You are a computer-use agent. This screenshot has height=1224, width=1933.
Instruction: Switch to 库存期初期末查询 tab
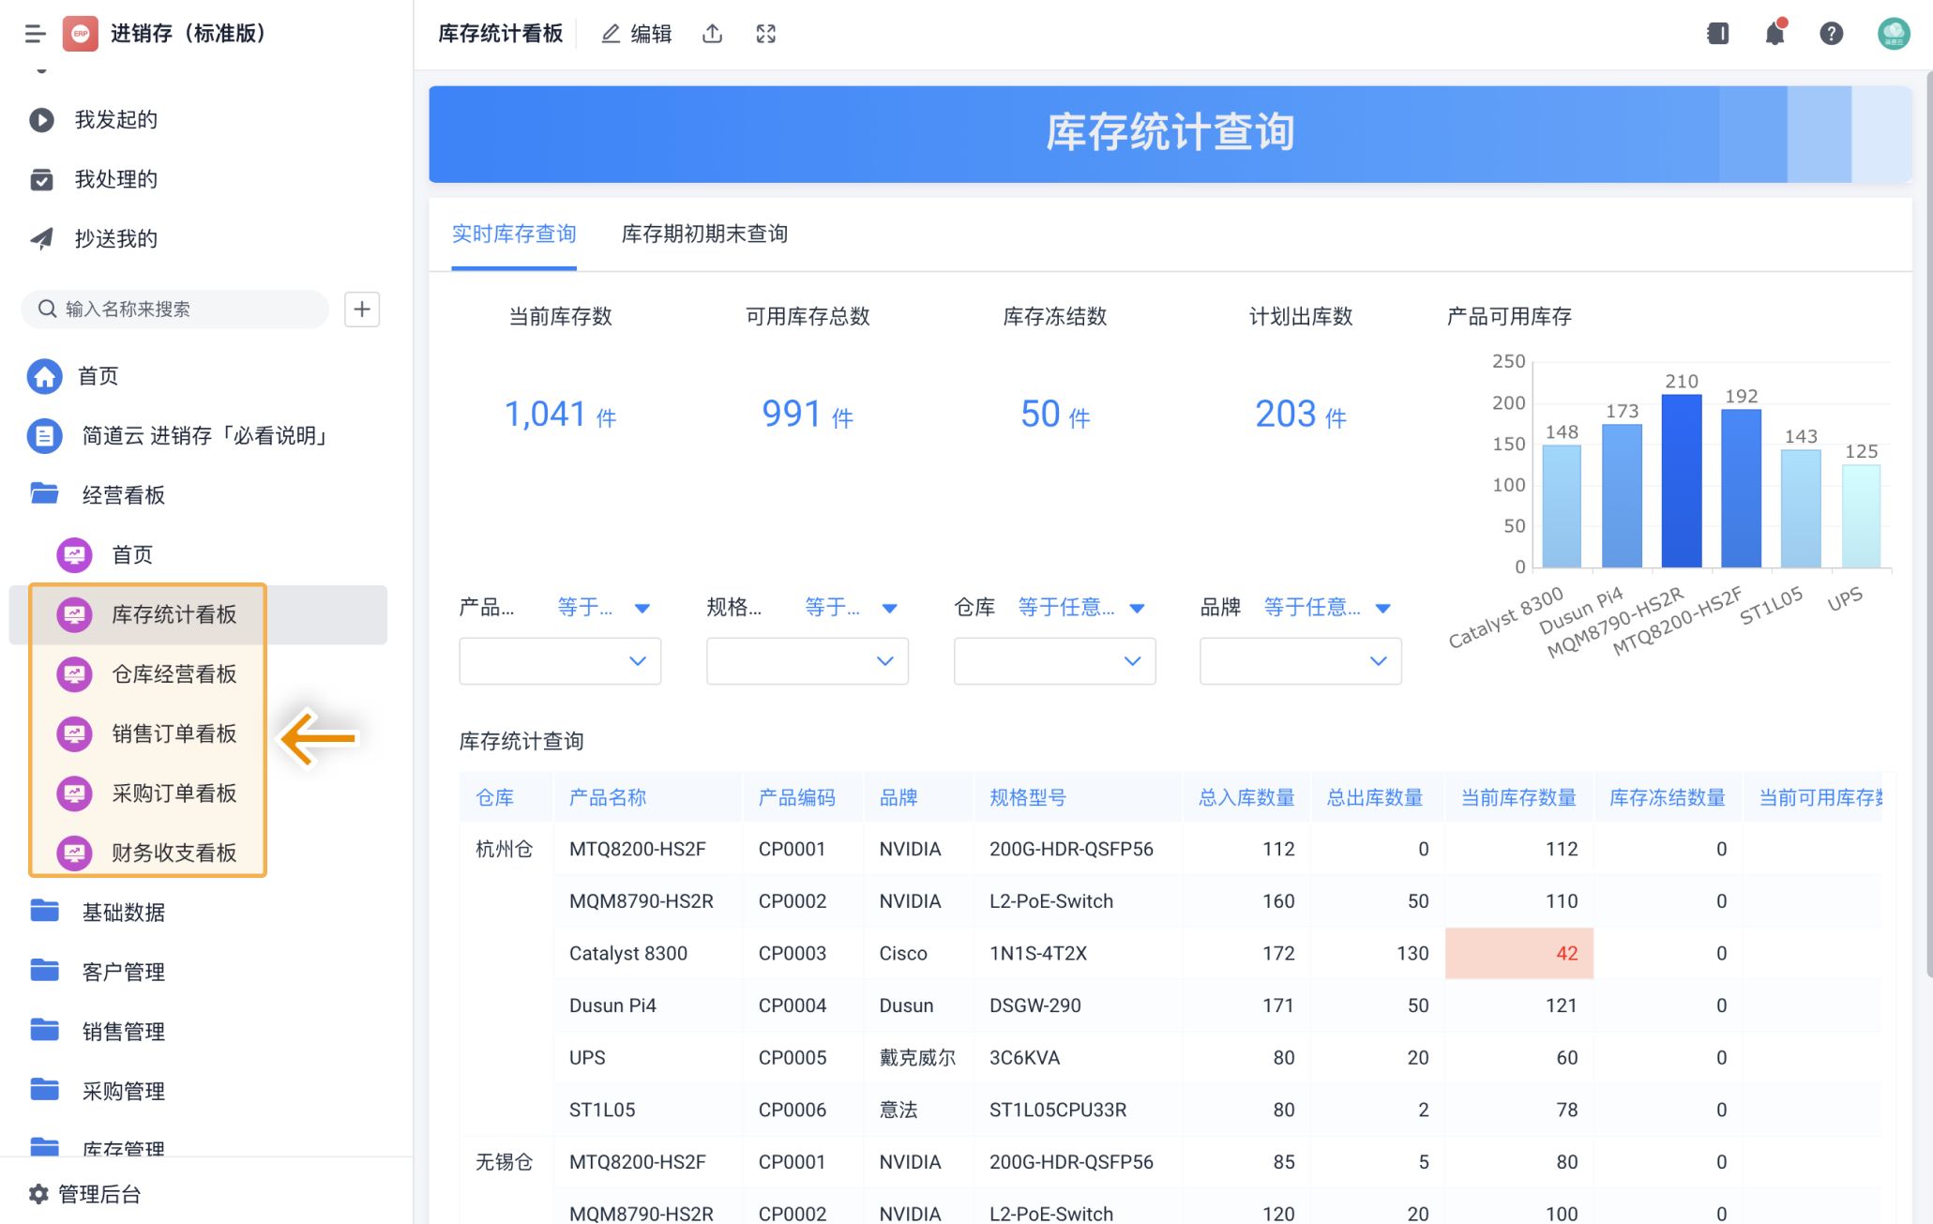point(704,234)
